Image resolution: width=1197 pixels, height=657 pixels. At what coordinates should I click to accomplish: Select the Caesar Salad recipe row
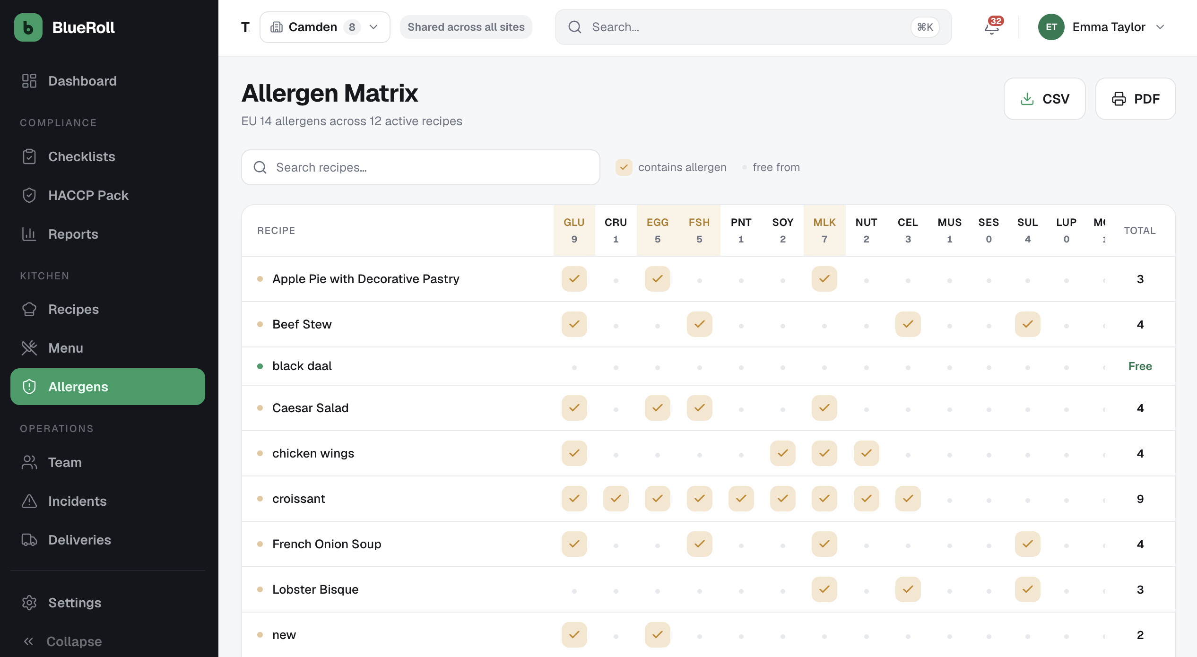coord(709,408)
